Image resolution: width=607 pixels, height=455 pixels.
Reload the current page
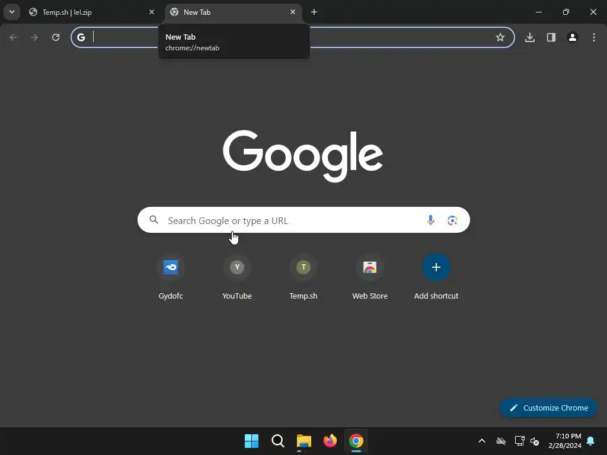pyautogui.click(x=56, y=37)
